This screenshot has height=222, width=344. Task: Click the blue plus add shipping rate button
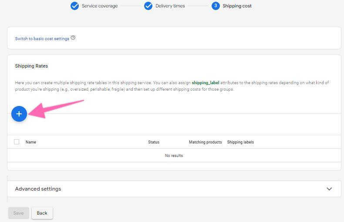point(19,114)
